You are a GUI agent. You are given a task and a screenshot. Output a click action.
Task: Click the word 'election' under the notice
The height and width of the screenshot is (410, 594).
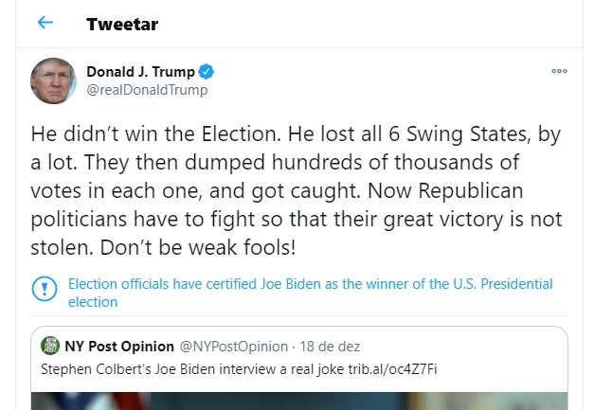pyautogui.click(x=93, y=302)
